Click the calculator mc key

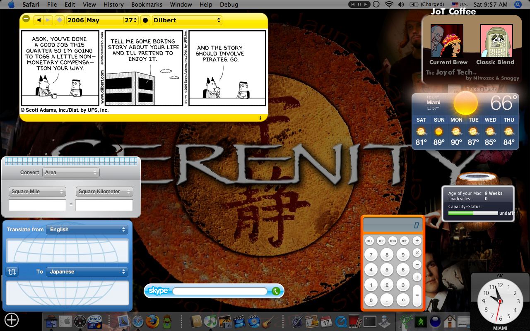(393, 240)
